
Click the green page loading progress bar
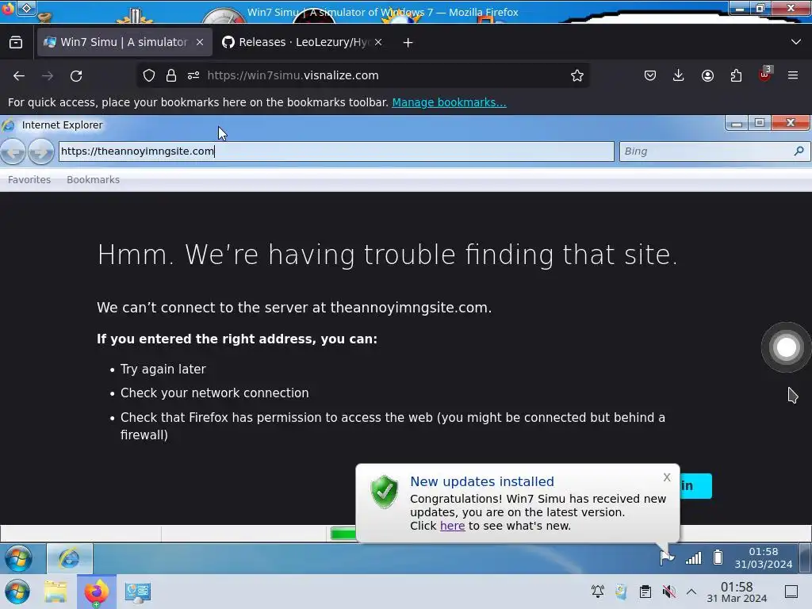click(343, 534)
